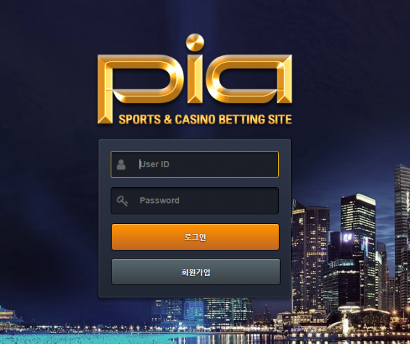The image size is (410, 344).
Task: Click the purple glowing sign on the building
Action: click(348, 237)
